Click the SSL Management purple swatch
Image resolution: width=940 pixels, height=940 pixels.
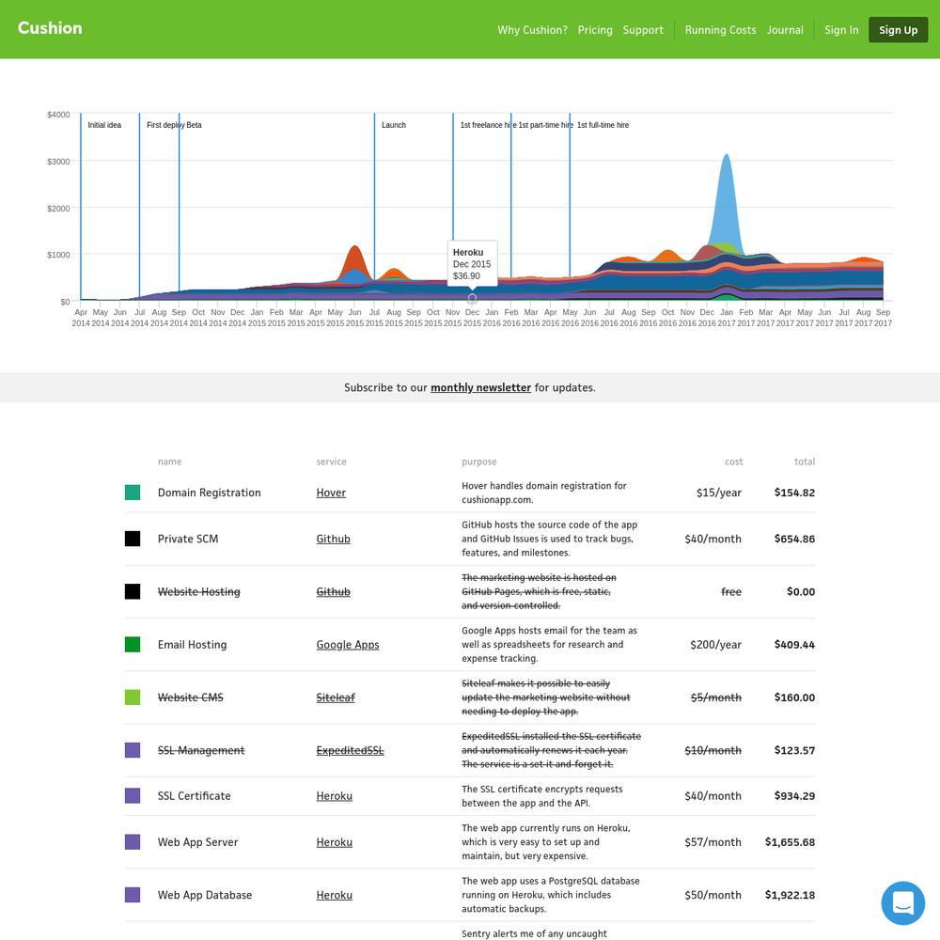pyautogui.click(x=133, y=750)
